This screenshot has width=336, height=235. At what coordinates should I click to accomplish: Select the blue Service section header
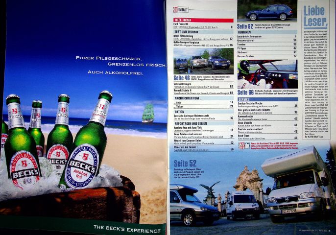267,99
